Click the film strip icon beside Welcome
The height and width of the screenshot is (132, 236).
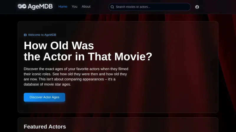25,35
